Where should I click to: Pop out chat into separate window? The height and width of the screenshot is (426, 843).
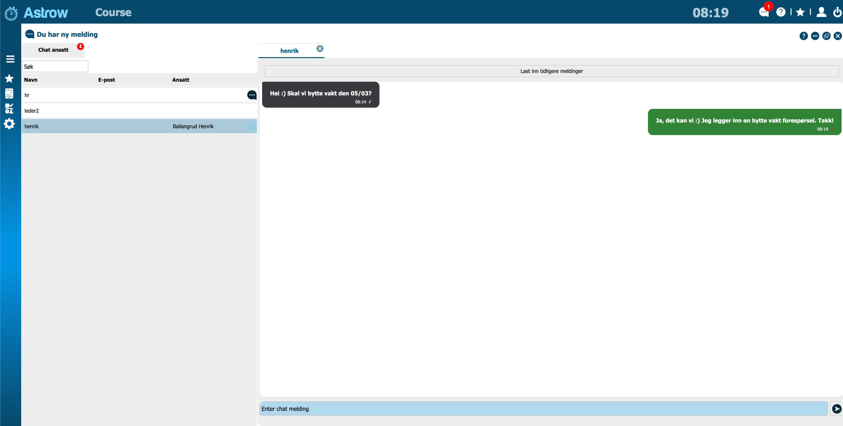click(x=826, y=36)
